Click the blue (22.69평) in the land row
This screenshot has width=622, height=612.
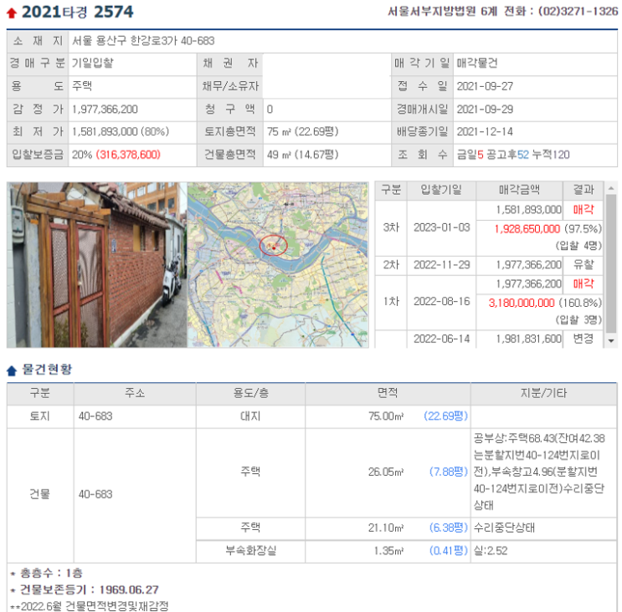point(446,416)
